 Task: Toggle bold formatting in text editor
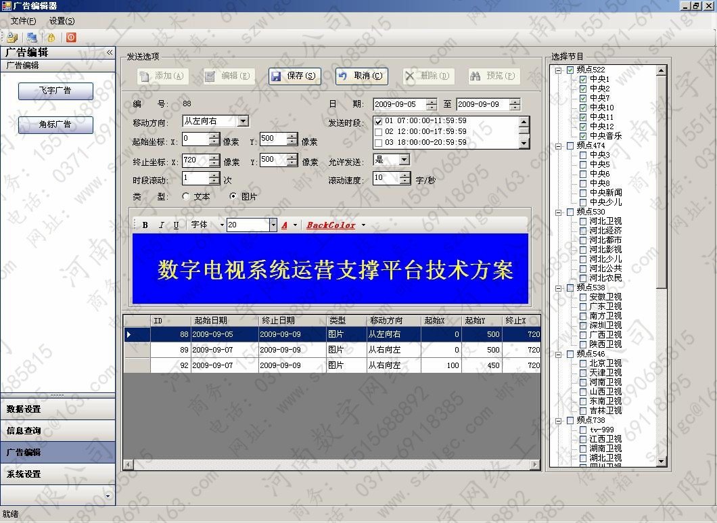pyautogui.click(x=145, y=225)
